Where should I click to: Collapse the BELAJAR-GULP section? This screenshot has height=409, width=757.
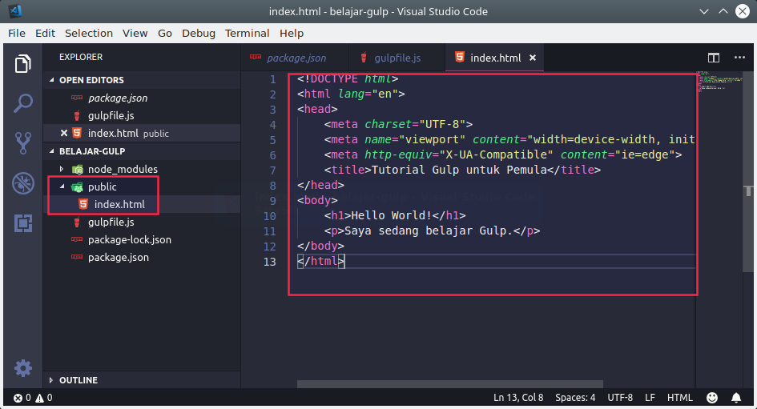tap(51, 151)
